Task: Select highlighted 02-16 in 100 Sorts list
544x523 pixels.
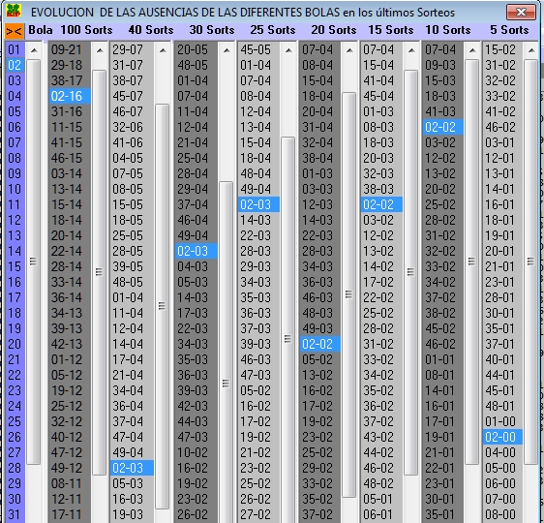Action: (x=70, y=96)
